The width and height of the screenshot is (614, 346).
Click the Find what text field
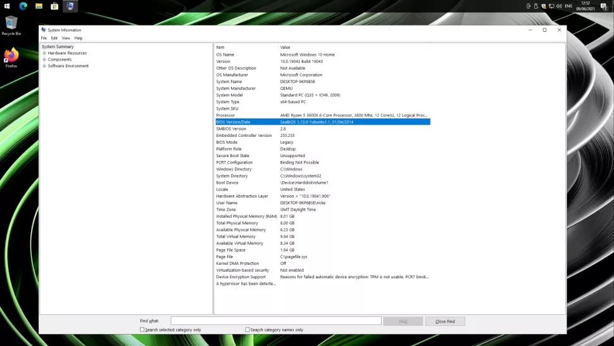[x=275, y=321]
